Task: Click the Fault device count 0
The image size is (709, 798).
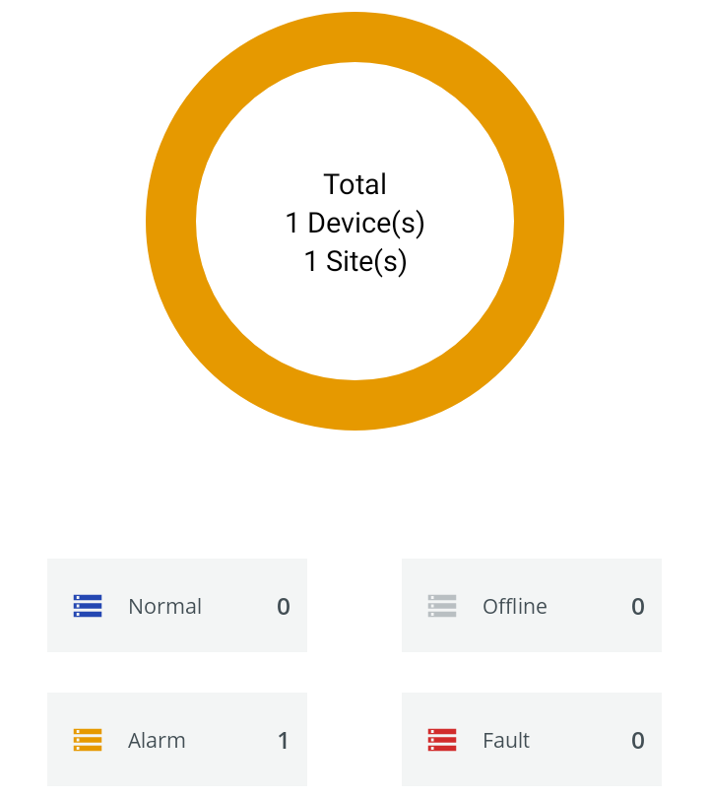Action: [638, 740]
